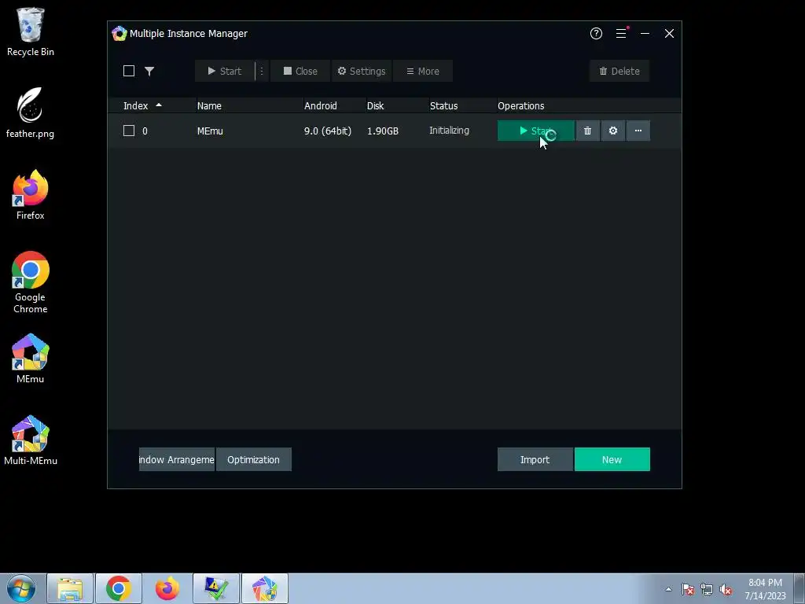
Task: Open the Recycle Bin desktop icon
Action: (31, 31)
